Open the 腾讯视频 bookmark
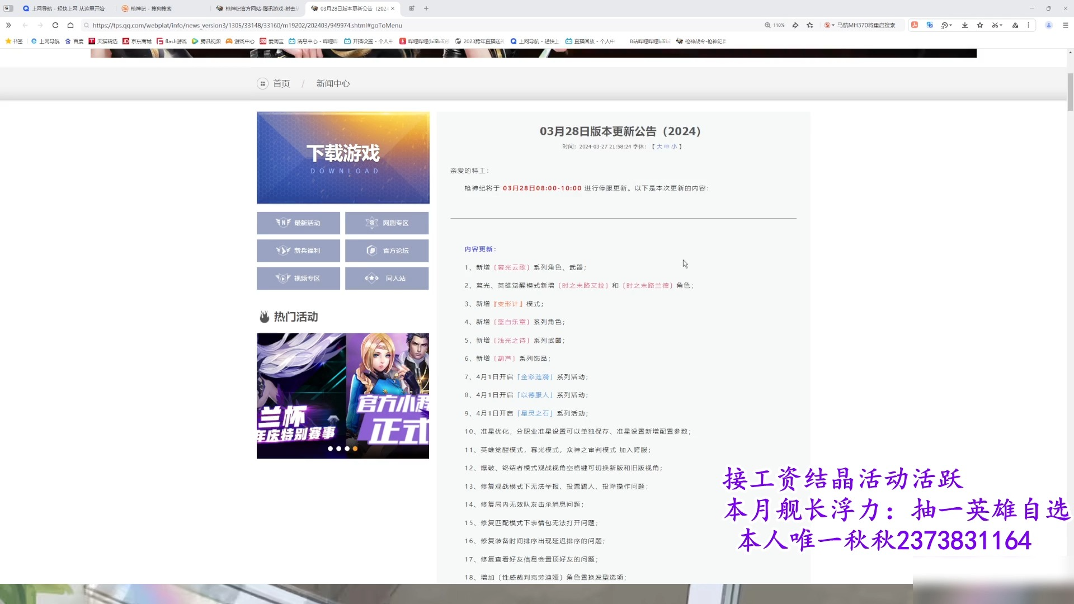Image resolution: width=1074 pixels, height=604 pixels. 206,41
